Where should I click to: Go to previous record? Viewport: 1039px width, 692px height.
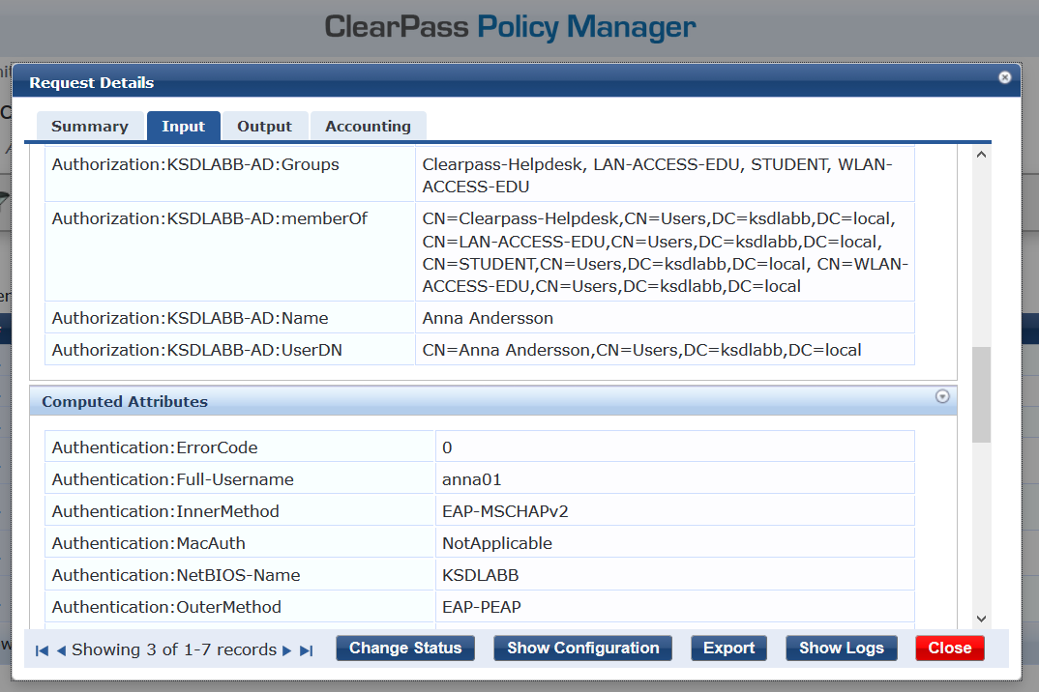(x=61, y=651)
